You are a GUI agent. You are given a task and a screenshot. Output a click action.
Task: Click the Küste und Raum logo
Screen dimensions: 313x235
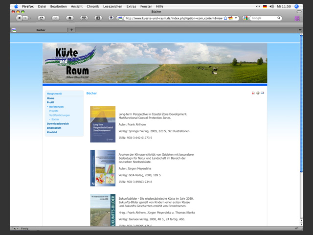(70, 63)
